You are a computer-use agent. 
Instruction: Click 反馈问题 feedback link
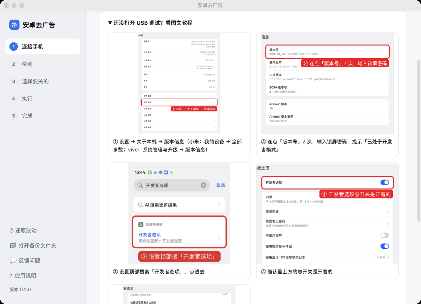[25, 261]
